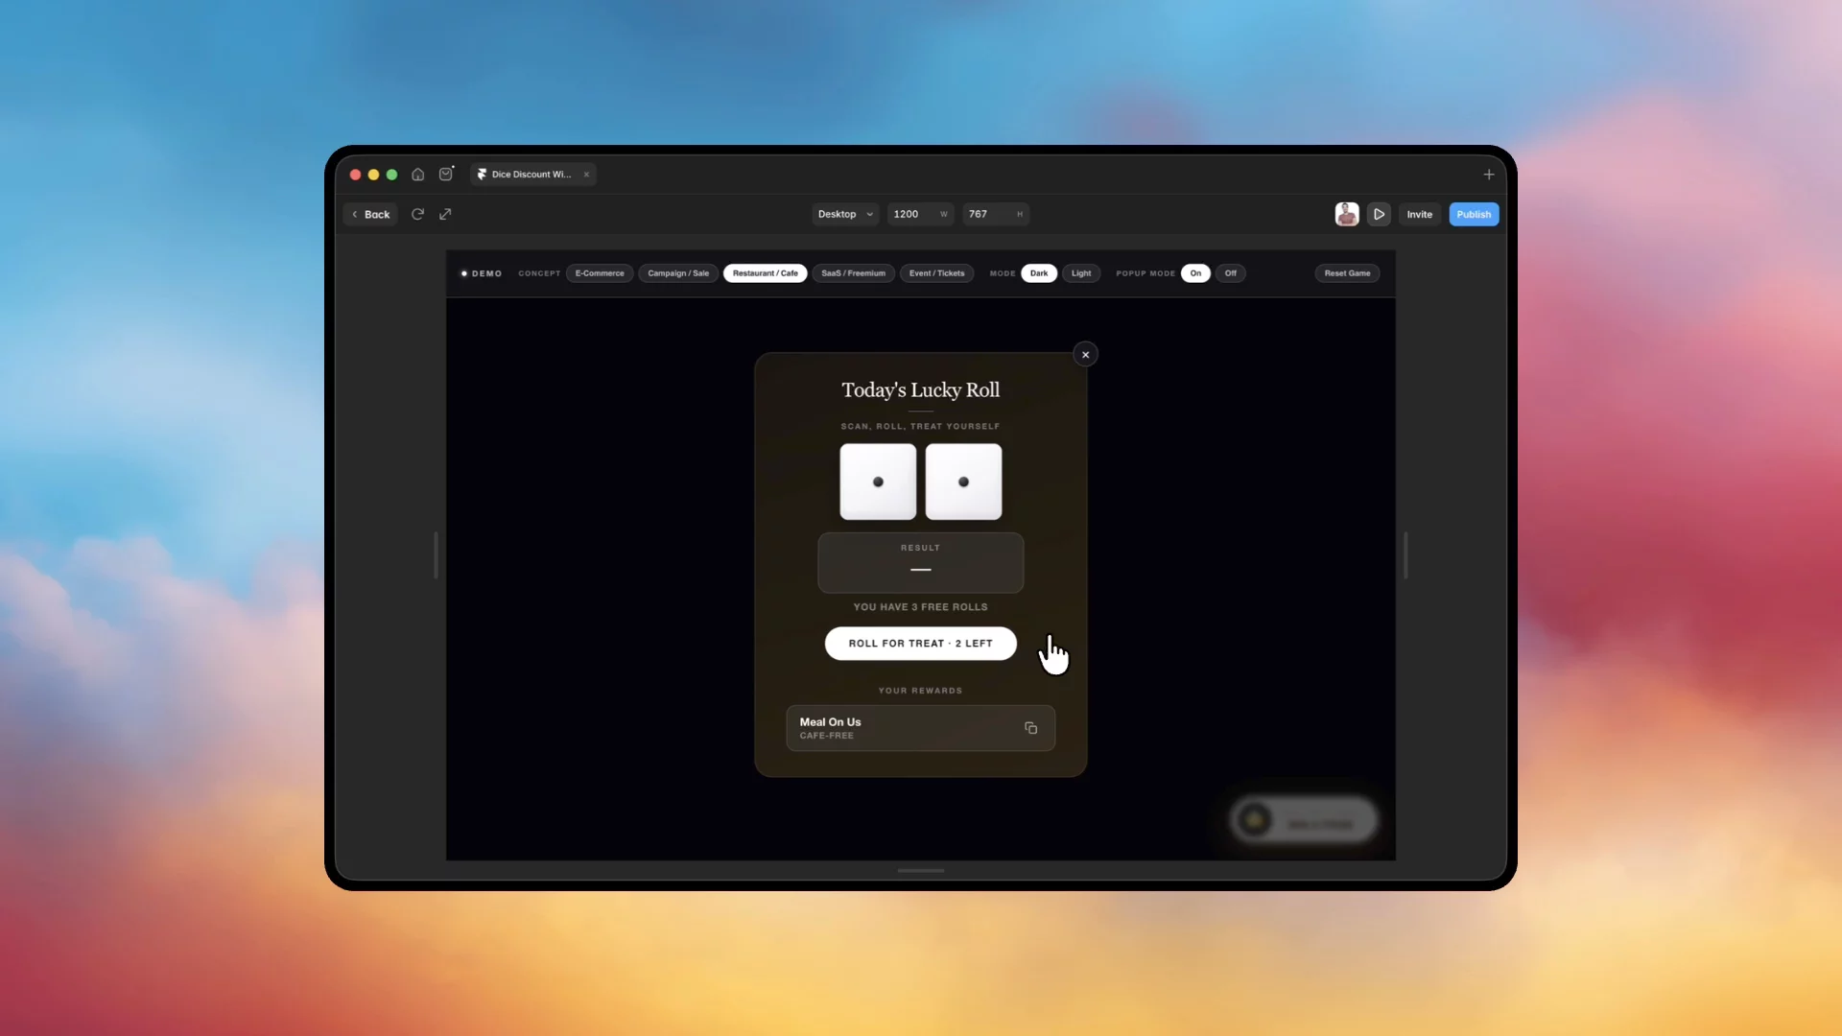Click the Roll For Treat button

click(920, 644)
